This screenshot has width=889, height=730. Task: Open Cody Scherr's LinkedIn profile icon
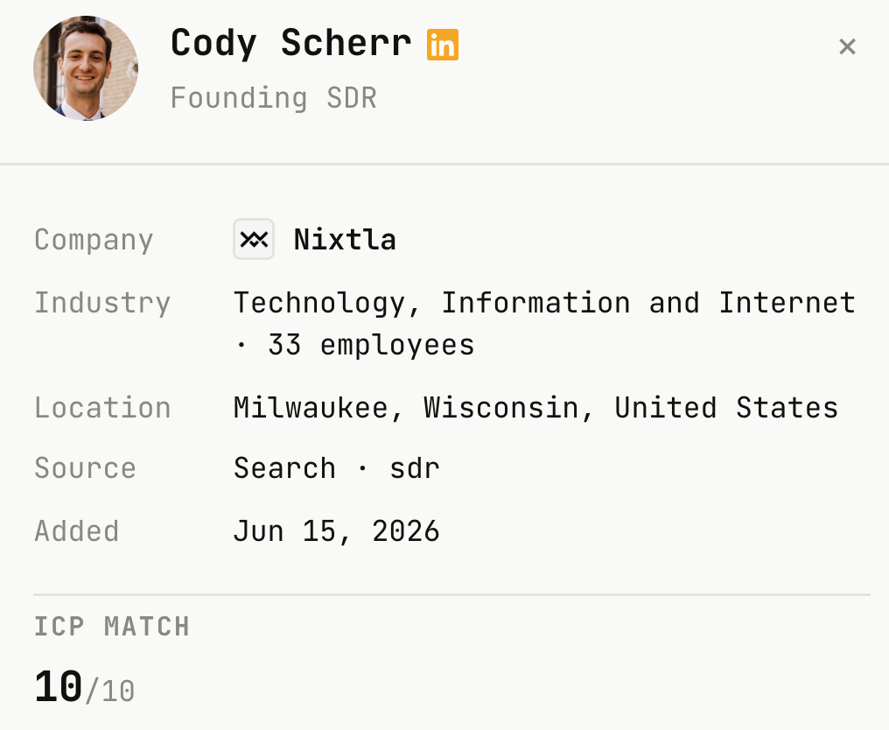442,45
